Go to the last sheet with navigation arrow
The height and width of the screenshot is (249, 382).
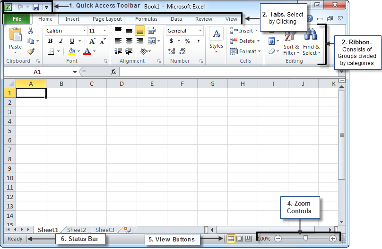point(29,230)
